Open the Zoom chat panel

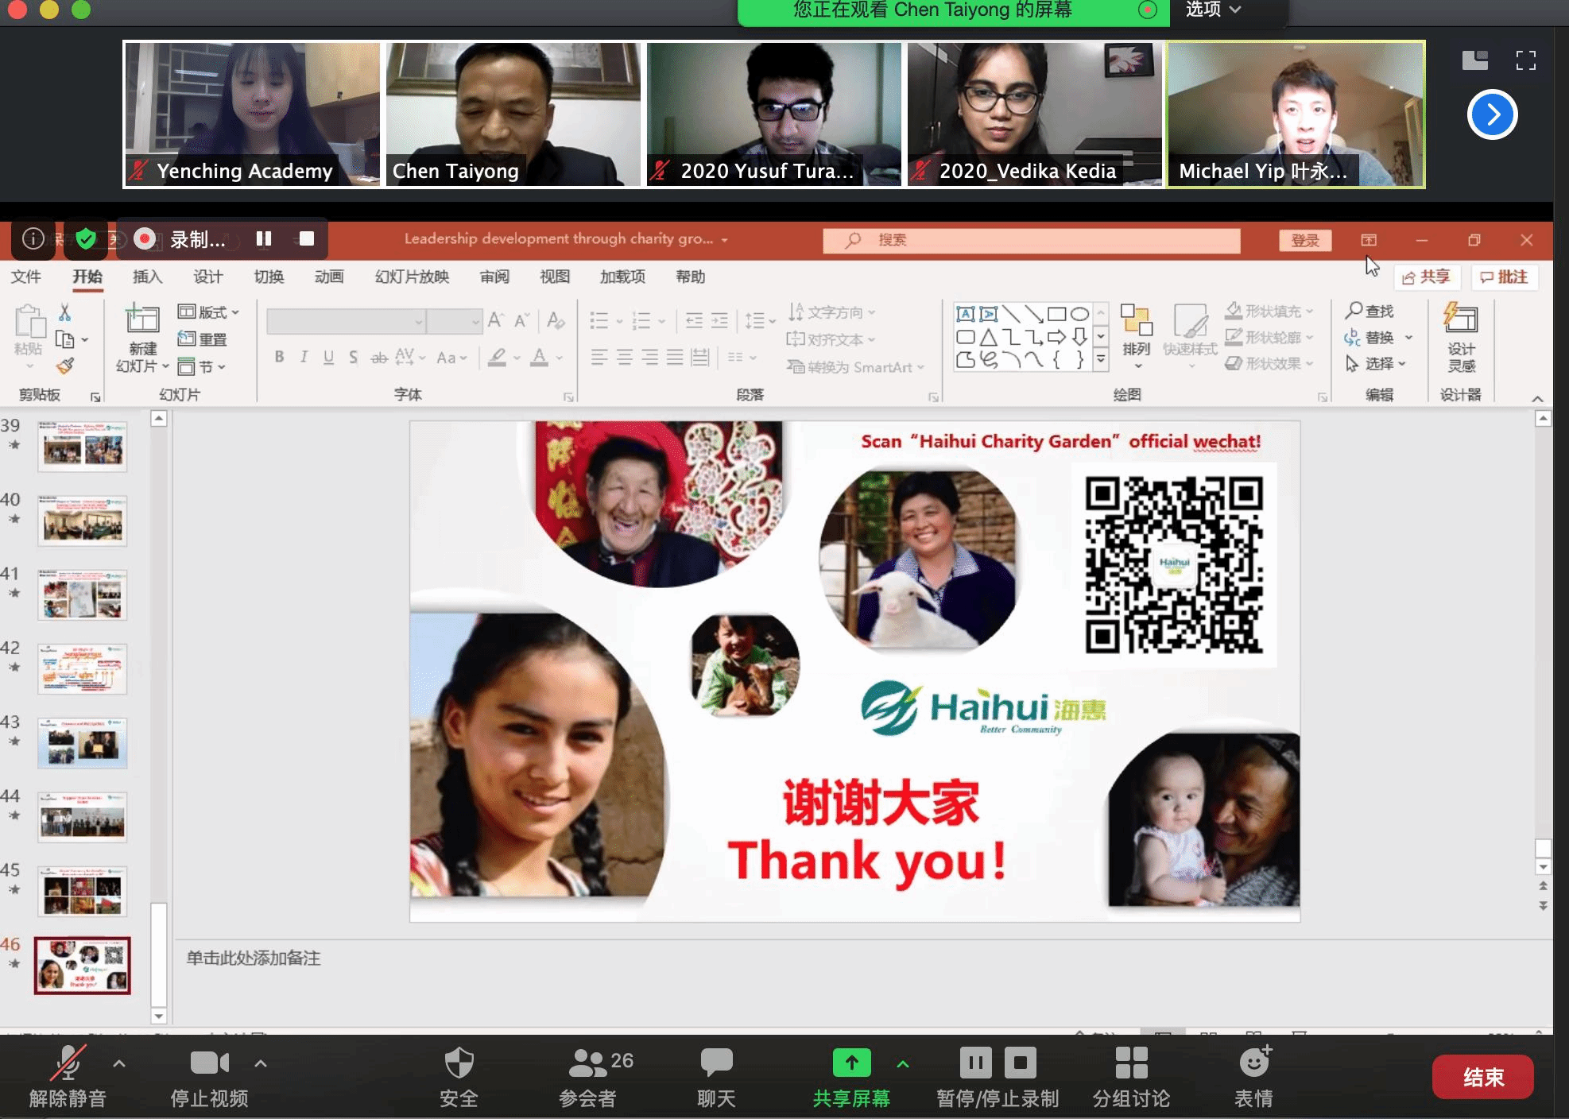(x=715, y=1063)
